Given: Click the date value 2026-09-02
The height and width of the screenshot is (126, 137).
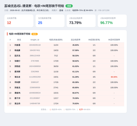Looking at the screenshot, I should point(15,10).
